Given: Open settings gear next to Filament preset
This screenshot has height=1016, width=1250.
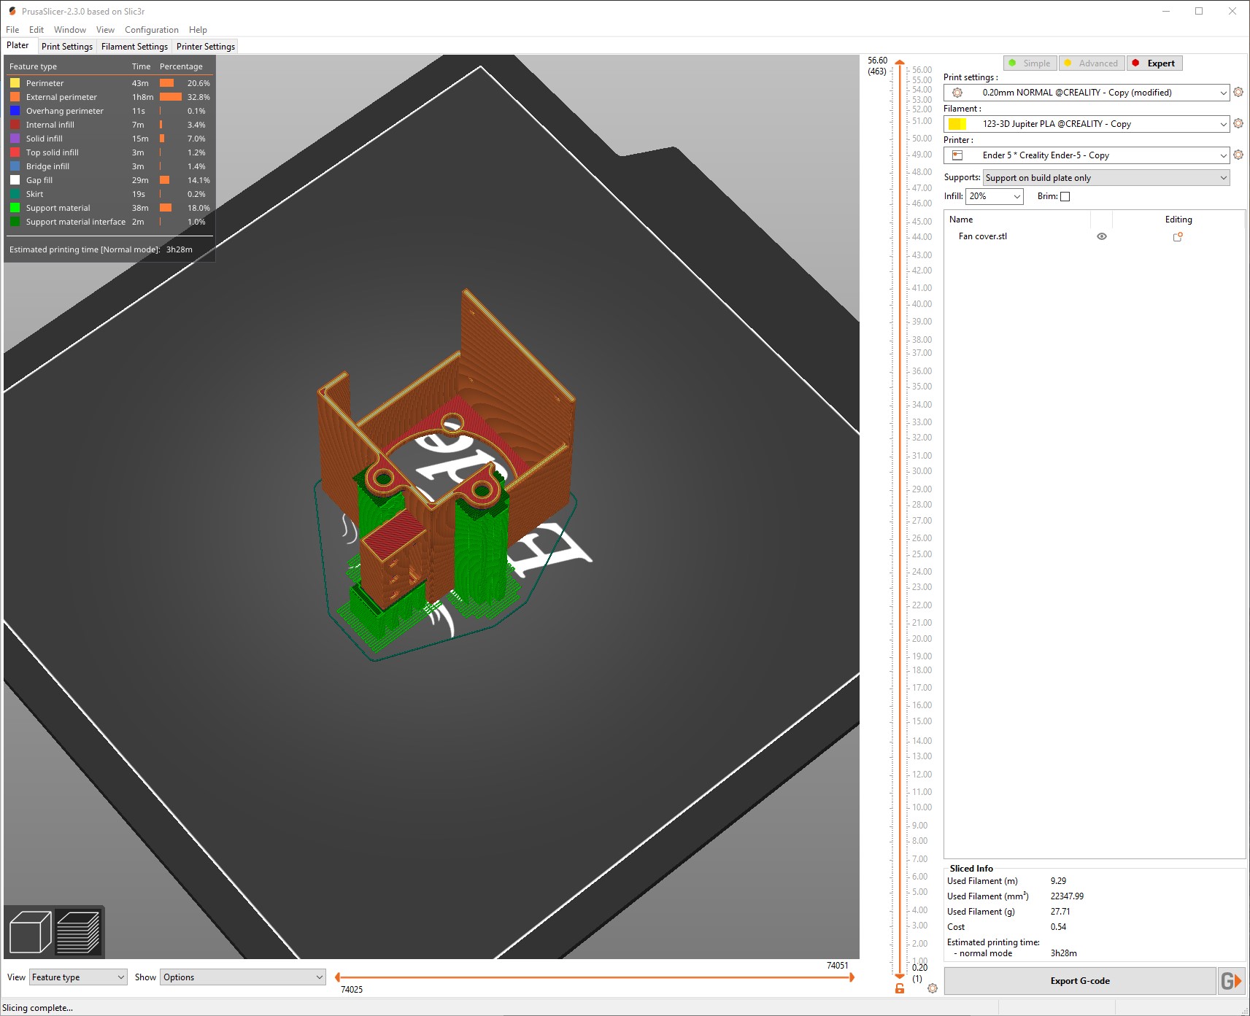Looking at the screenshot, I should (1238, 124).
